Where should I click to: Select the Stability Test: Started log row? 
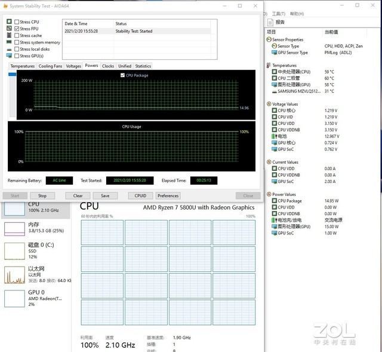pyautogui.click(x=138, y=31)
